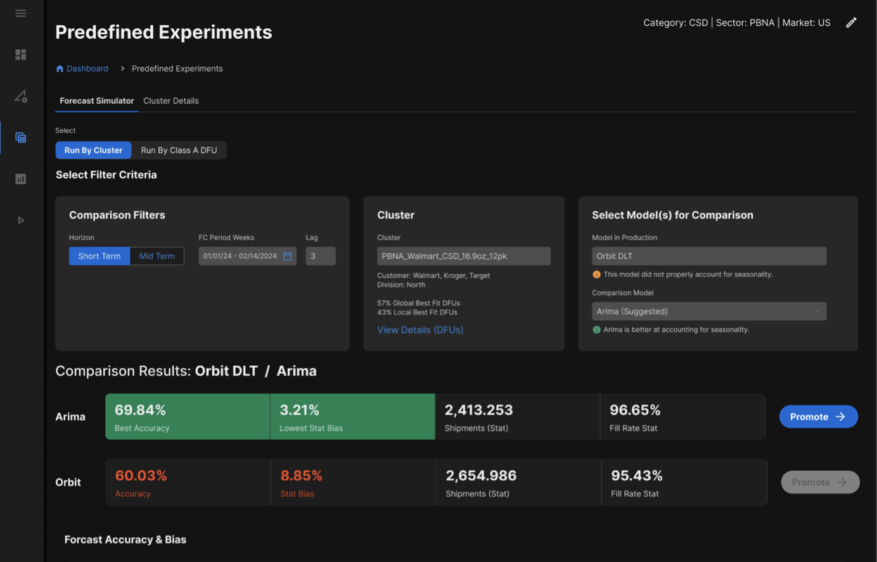877x562 pixels.
Task: Select the Short Term horizon
Action: point(99,256)
